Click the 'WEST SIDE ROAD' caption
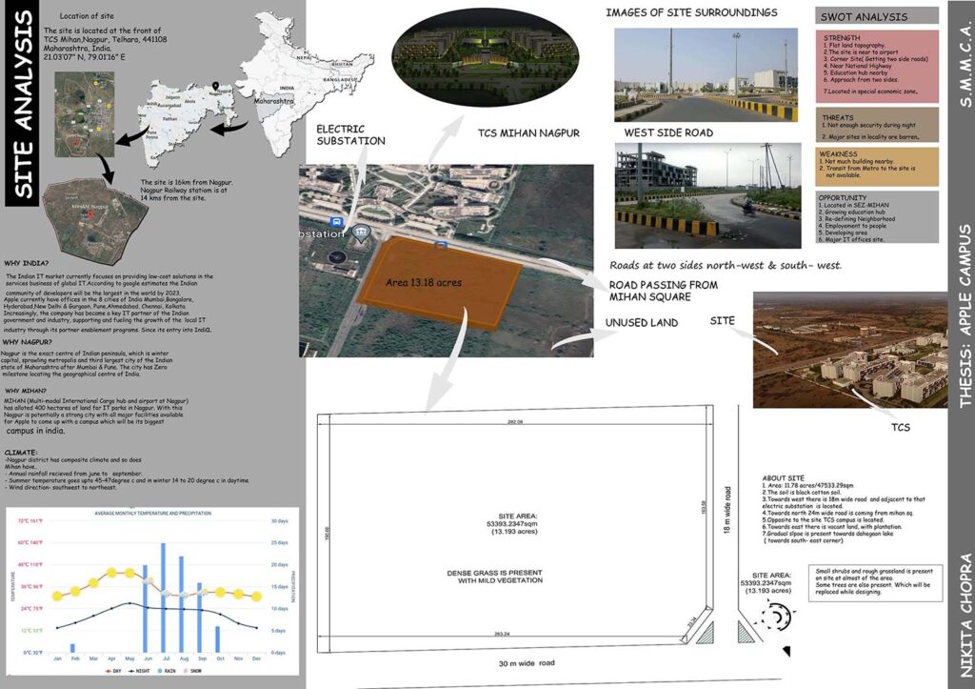Viewport: 975px width, 689px height. click(x=668, y=132)
